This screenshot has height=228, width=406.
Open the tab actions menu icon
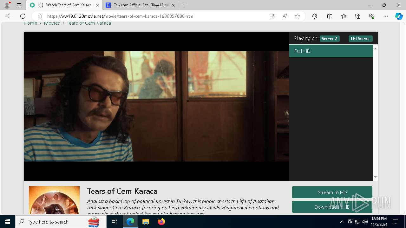tap(19, 5)
